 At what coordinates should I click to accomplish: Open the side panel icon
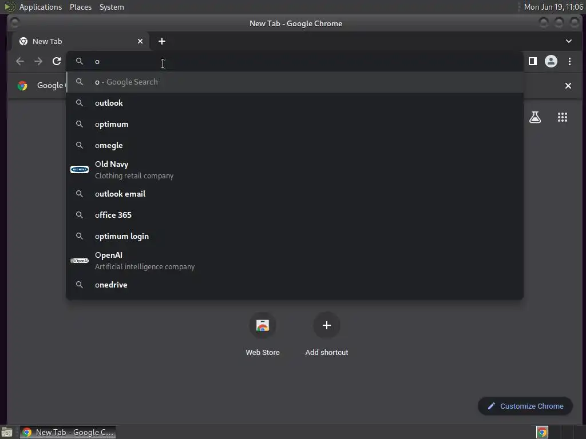click(x=533, y=61)
